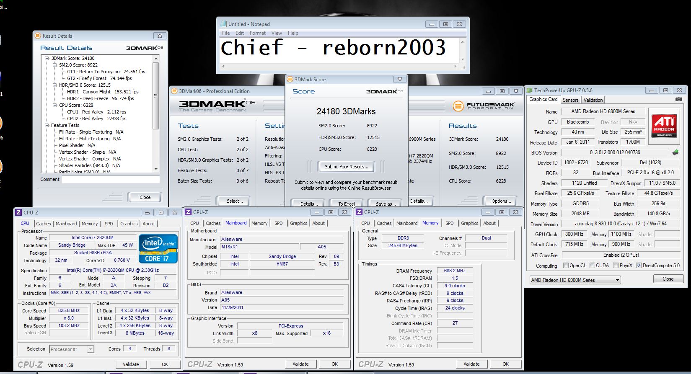
Task: Click the CPU-Z Mainboard window title icon
Action: click(x=188, y=212)
